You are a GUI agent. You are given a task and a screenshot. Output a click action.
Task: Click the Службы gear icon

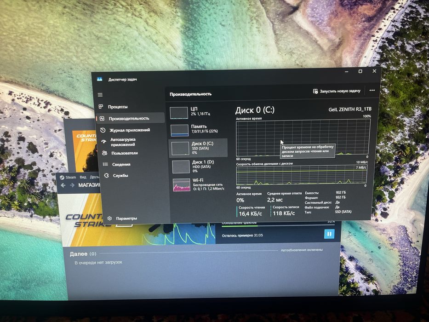106,175
